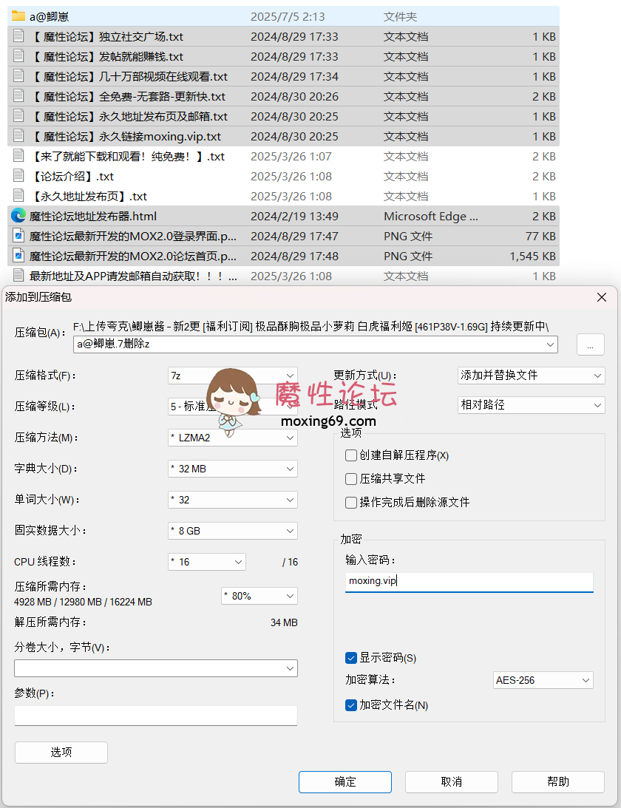Viewport: 621px width, 808px height.
Task: Click the 77 KB size cell
Action: (540, 236)
